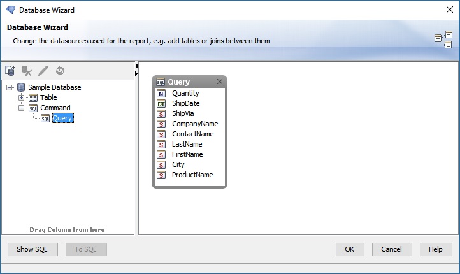This screenshot has height=274, width=460.
Task: Click the add datasource icon
Action: coord(10,70)
